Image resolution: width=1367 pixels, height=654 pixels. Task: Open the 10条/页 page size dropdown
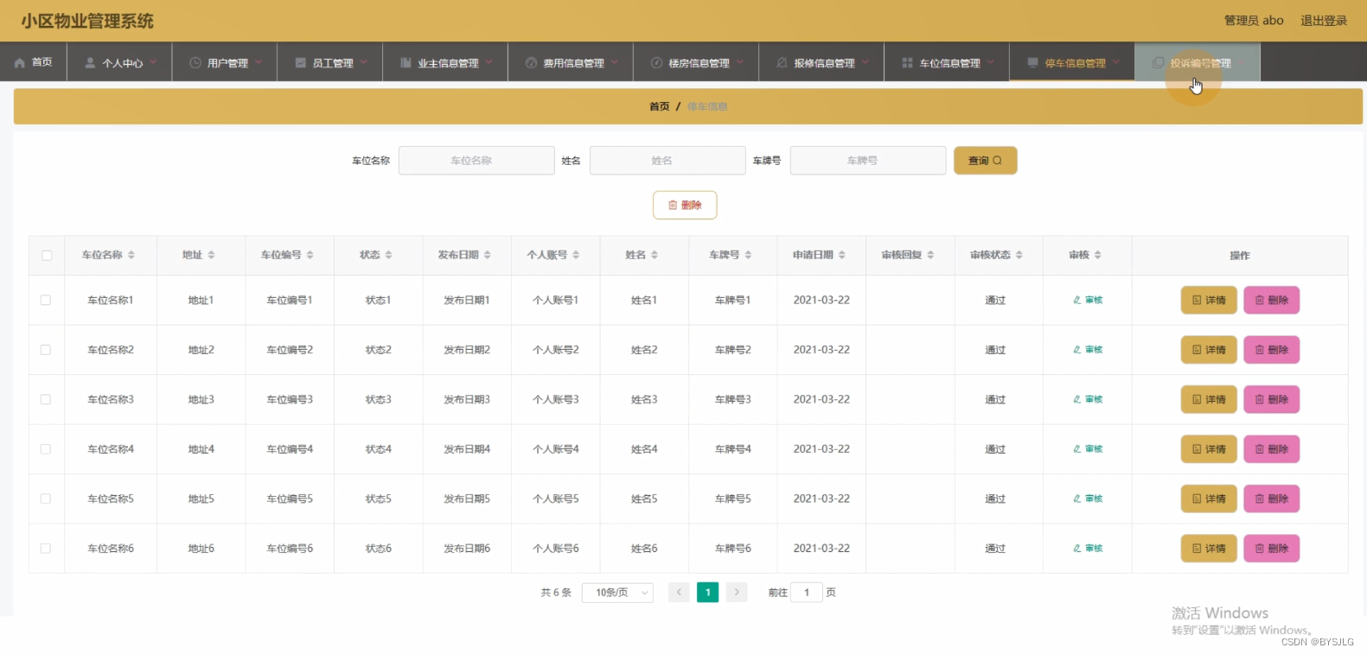(x=618, y=593)
